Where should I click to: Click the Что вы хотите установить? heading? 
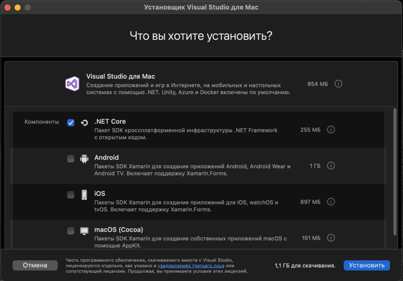[x=201, y=36]
